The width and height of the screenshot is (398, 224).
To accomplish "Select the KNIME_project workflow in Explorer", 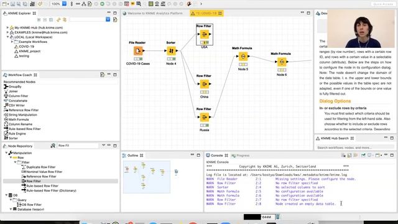I will 29,51.
